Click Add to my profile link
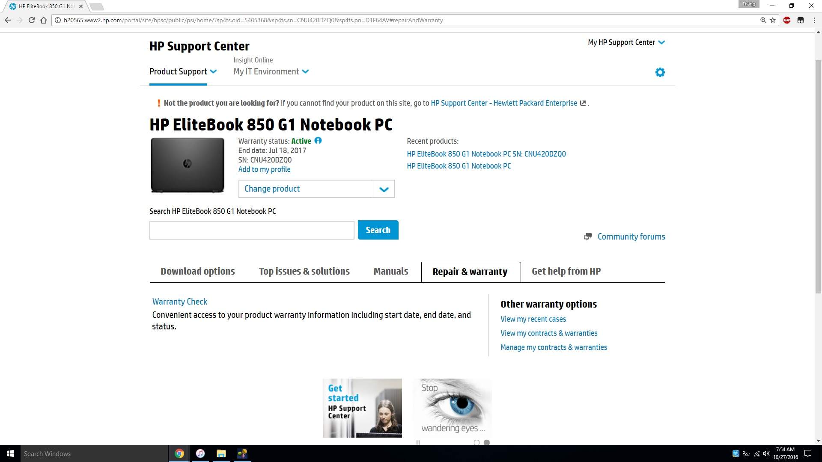The width and height of the screenshot is (822, 462). point(264,169)
